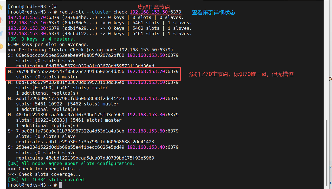Image resolution: width=332 pixels, height=189 pixels.
Task: Click the 192.168.153.60:6379 address
Action: [x=153, y=131]
